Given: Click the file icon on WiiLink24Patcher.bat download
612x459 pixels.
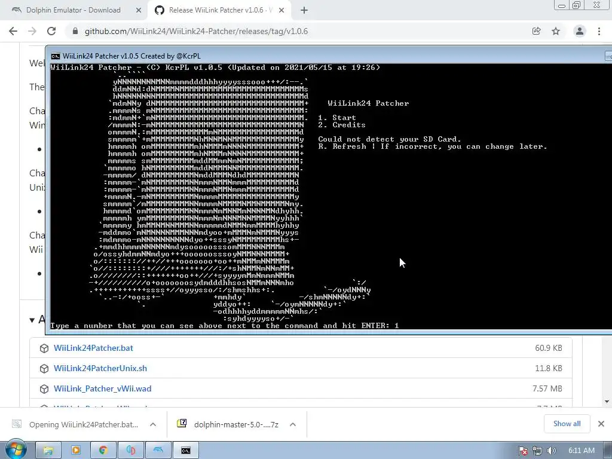Looking at the screenshot, I should [17, 424].
